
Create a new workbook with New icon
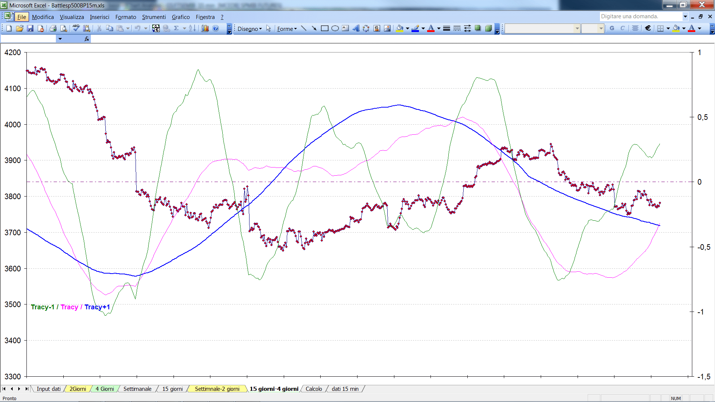point(9,28)
